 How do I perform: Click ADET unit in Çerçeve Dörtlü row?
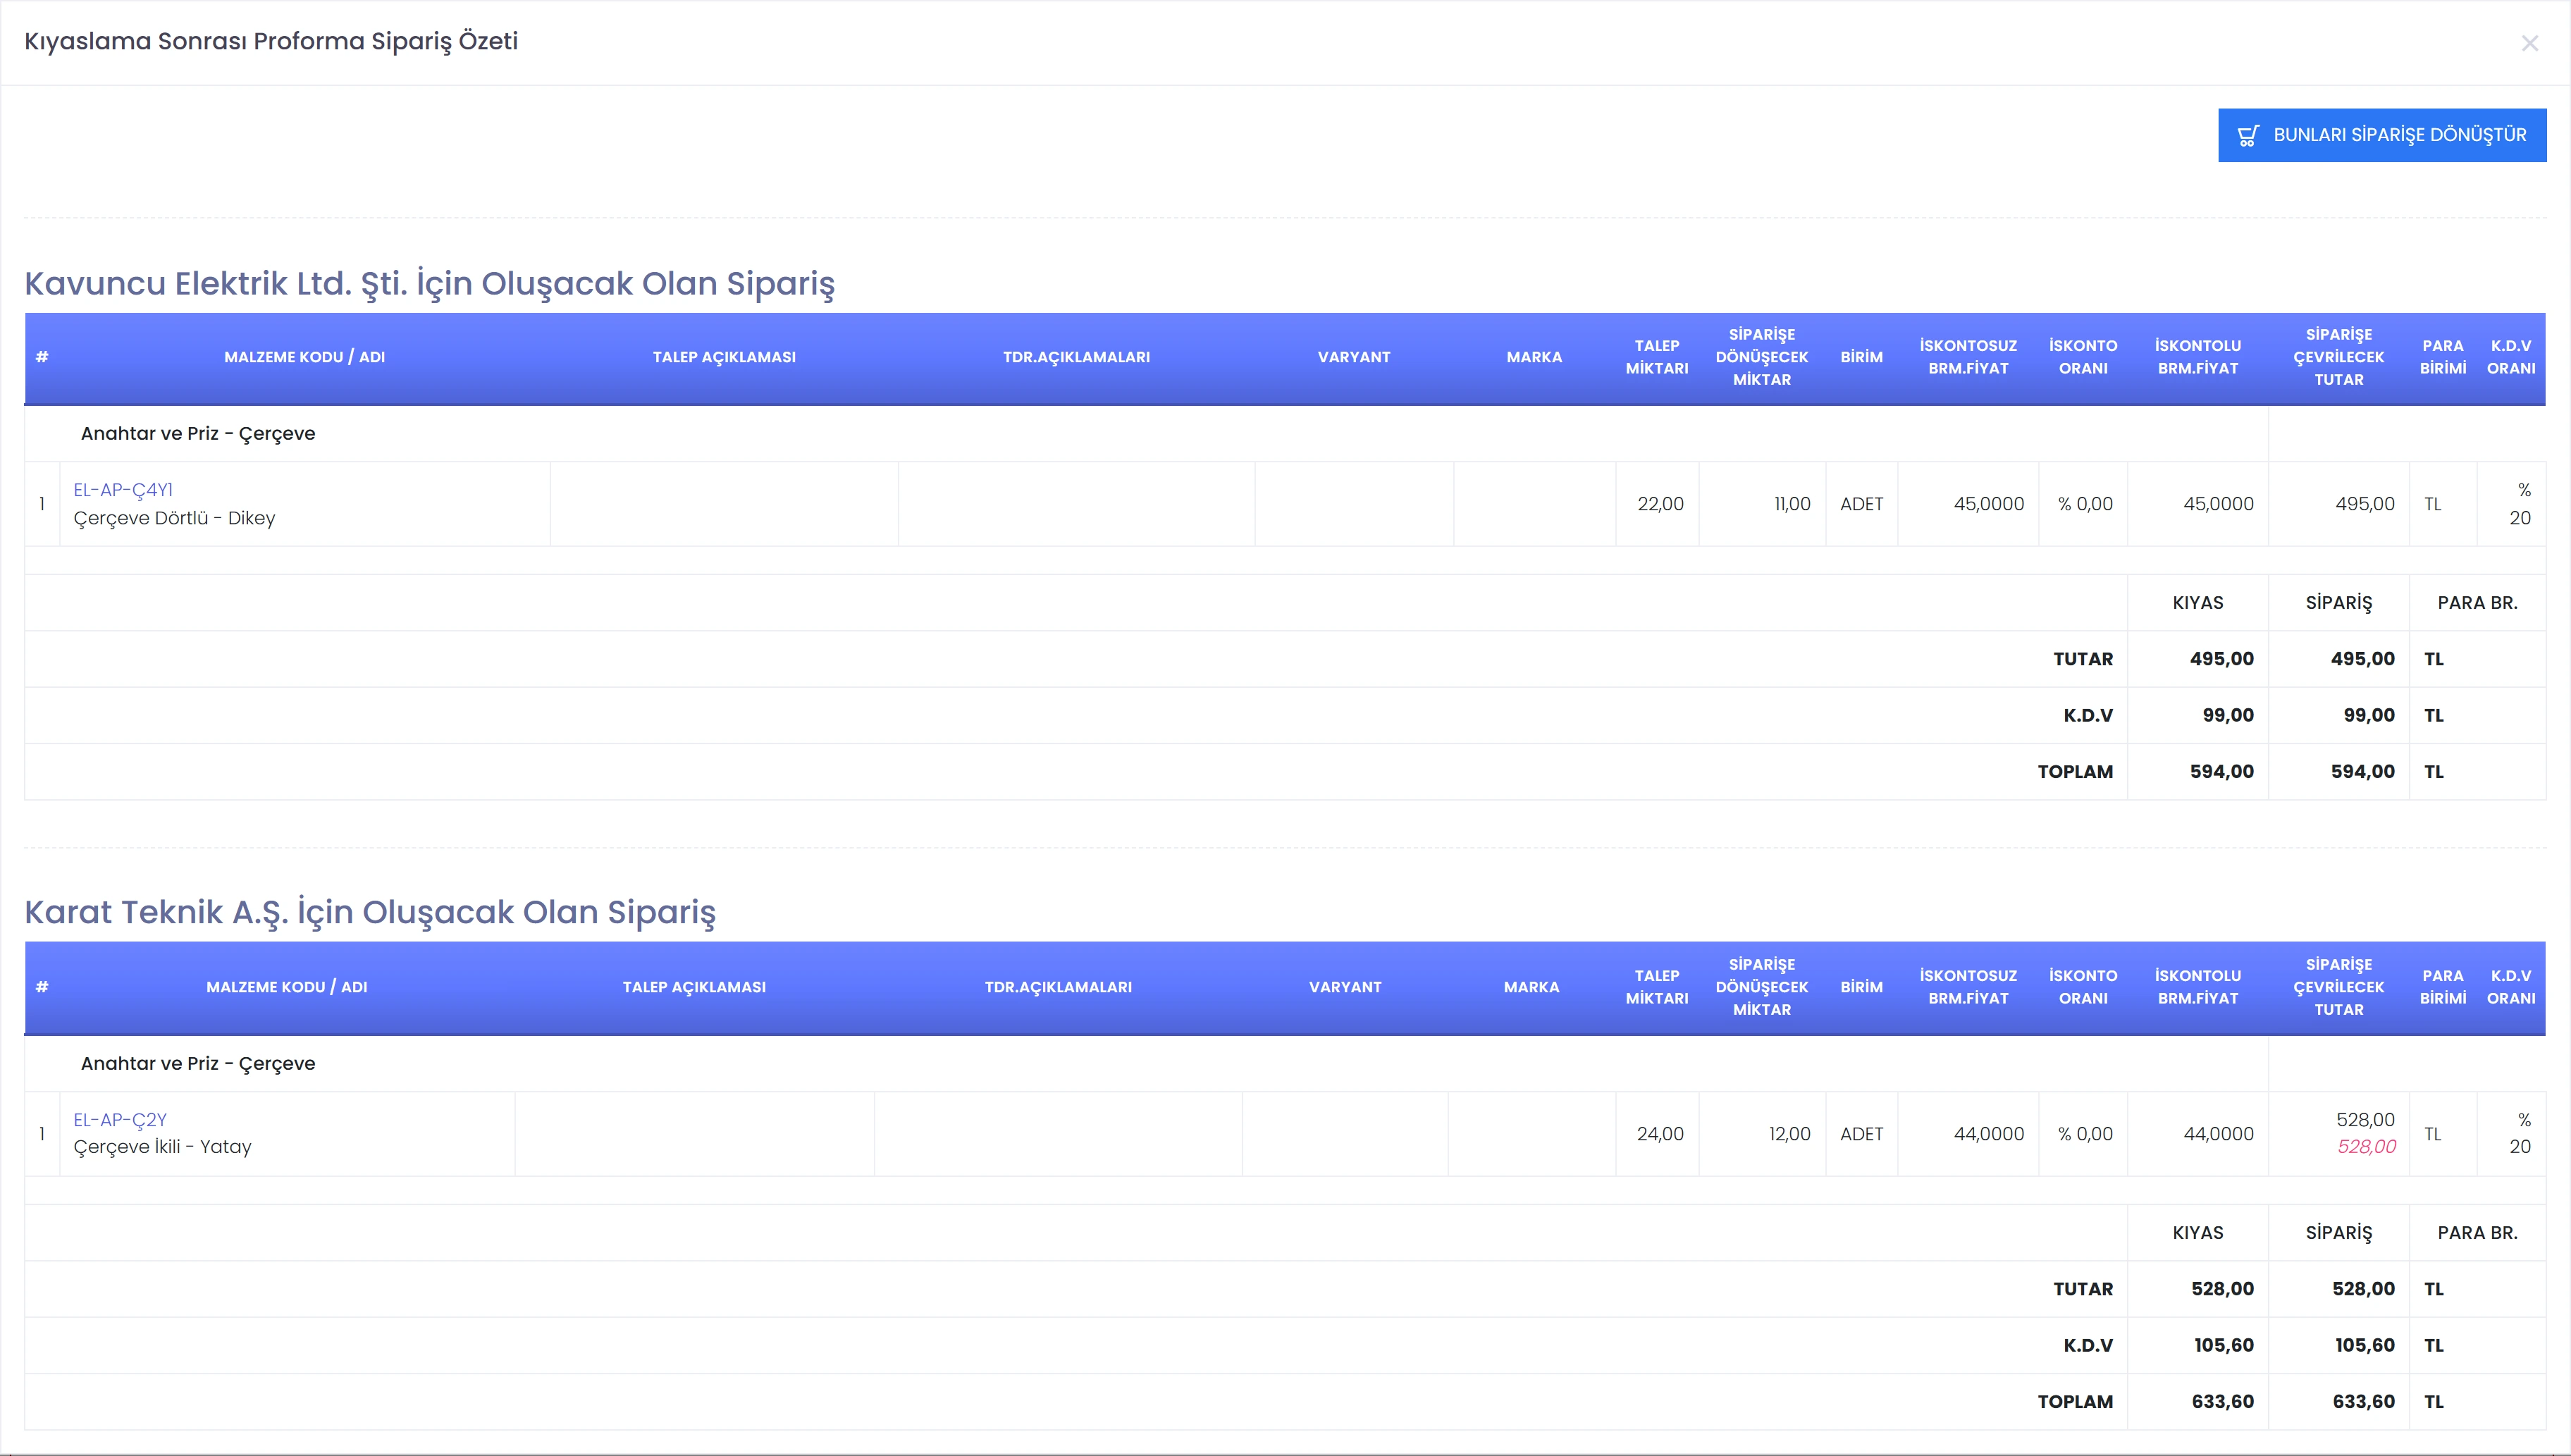click(x=1861, y=504)
